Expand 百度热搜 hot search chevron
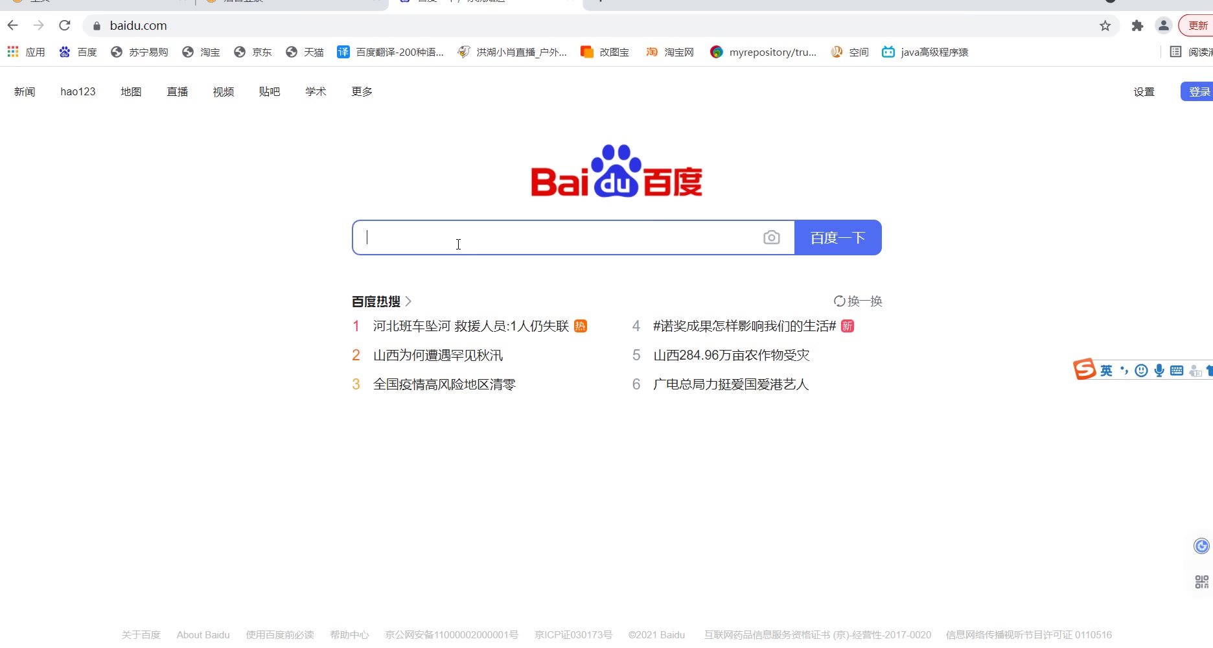This screenshot has height=648, width=1213. tap(408, 301)
